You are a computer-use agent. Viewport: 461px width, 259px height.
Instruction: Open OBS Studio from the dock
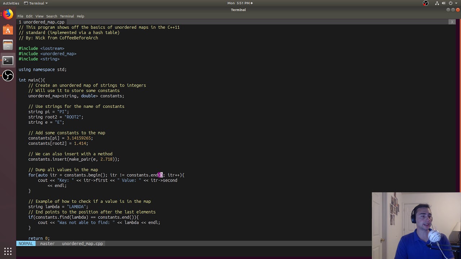point(8,76)
